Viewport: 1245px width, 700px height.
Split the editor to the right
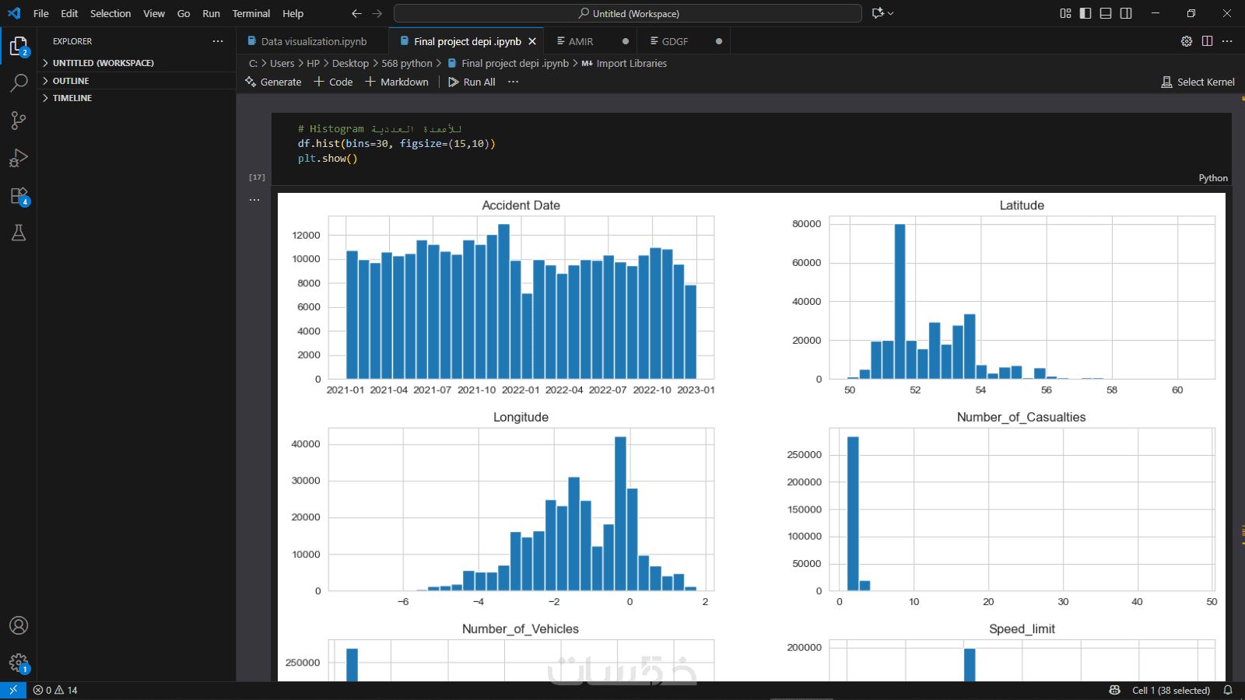[x=1207, y=41]
